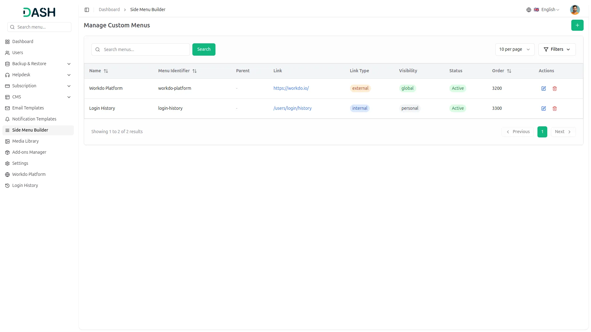Open the 10 per page dropdown
The width and height of the screenshot is (591, 332).
514,49
